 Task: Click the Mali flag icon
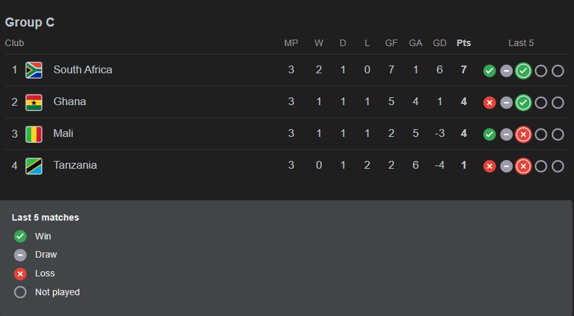pyautogui.click(x=34, y=134)
